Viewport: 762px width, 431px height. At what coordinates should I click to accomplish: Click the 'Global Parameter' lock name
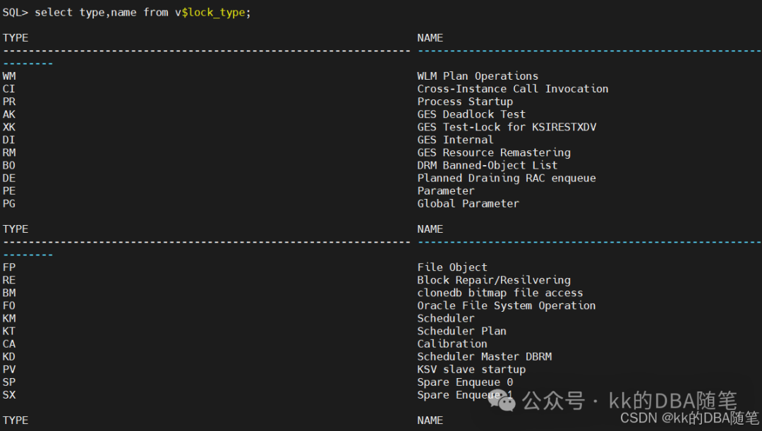tap(468, 203)
